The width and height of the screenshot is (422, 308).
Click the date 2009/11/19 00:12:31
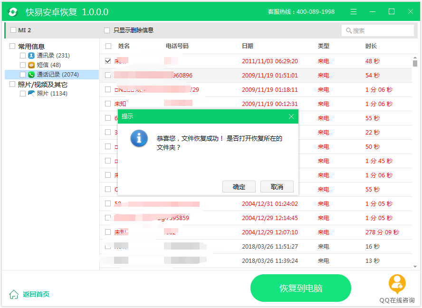(269, 104)
